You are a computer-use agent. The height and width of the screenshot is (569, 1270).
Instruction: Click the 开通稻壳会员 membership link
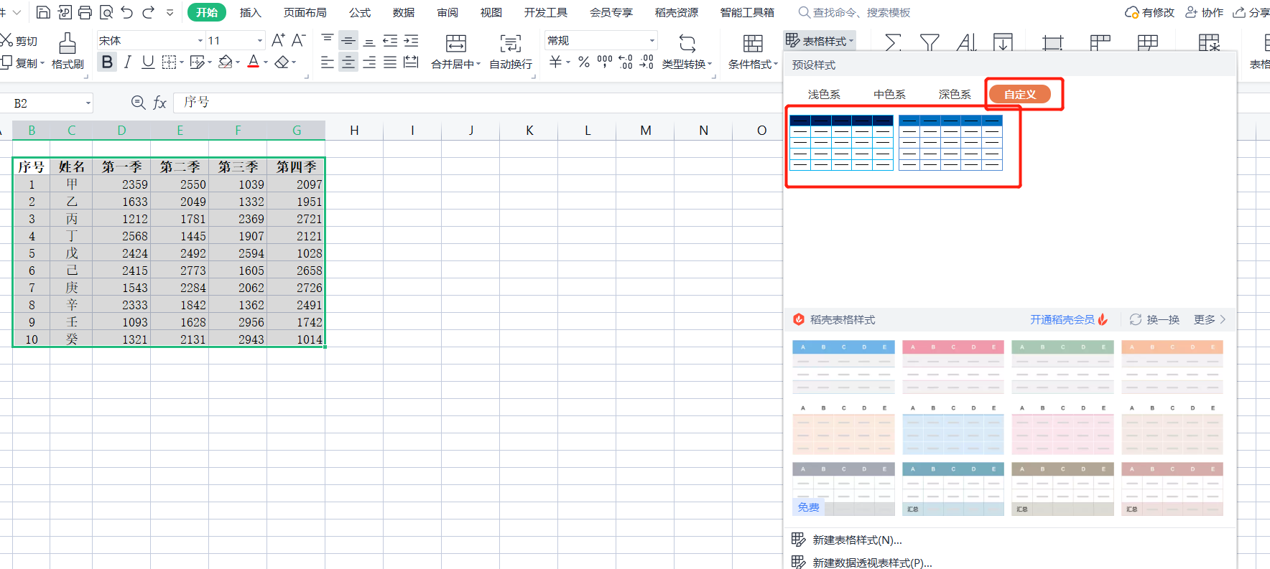click(1062, 319)
